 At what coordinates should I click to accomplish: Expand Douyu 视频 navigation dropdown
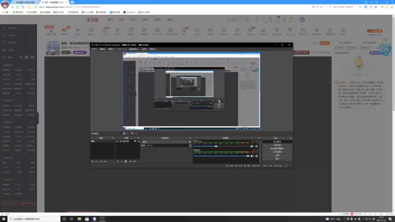pos(145,19)
